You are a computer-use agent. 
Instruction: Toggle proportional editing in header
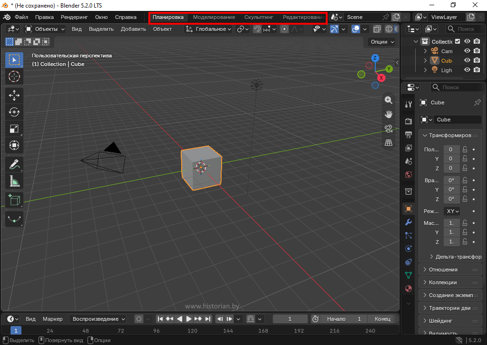pos(284,29)
